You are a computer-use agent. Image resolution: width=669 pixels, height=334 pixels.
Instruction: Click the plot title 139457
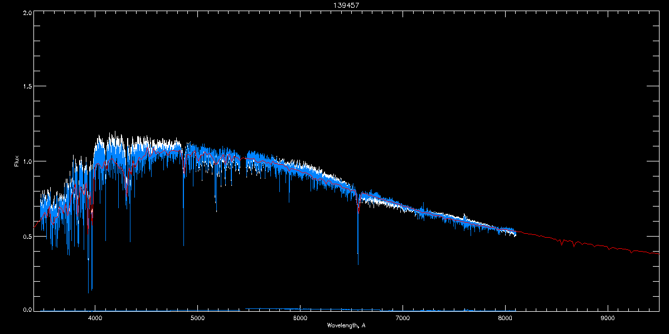[334, 4]
